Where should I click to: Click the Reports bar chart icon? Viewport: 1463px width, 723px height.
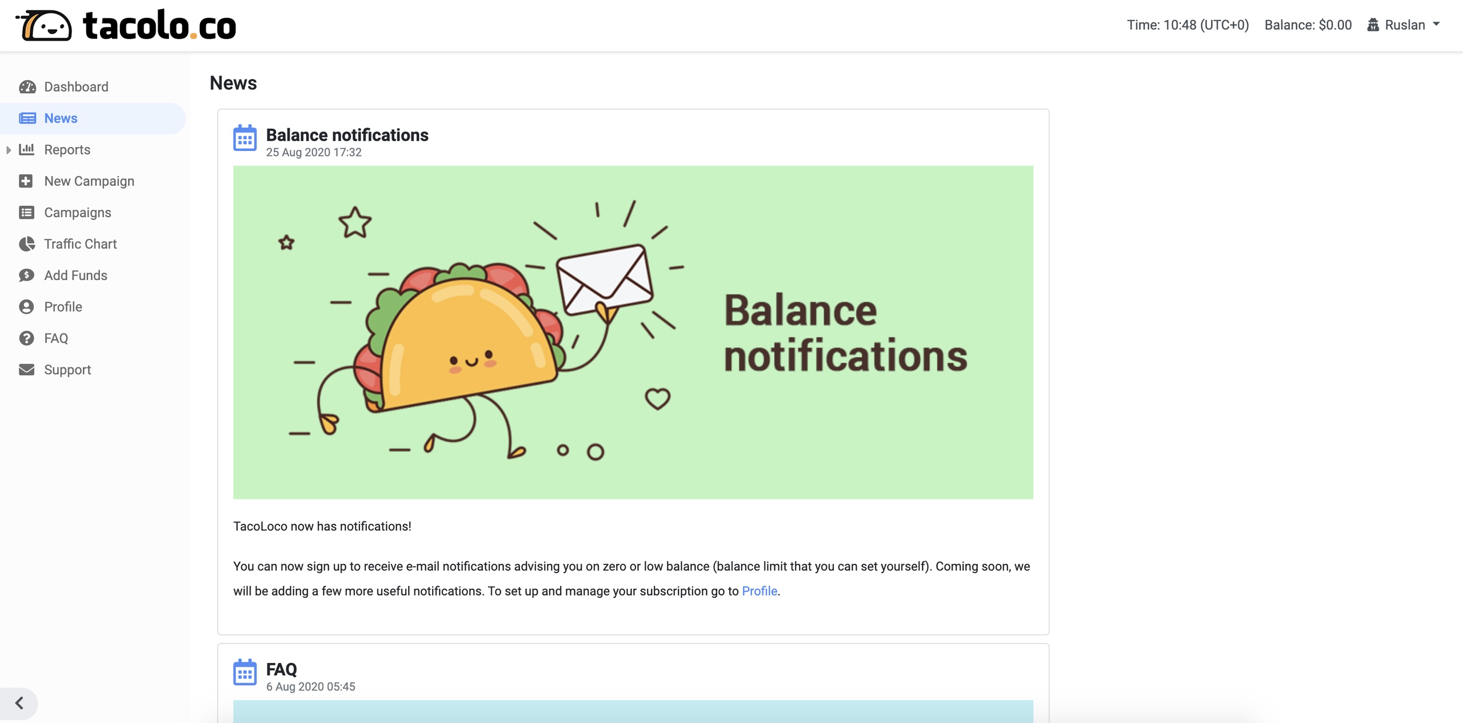coord(27,150)
